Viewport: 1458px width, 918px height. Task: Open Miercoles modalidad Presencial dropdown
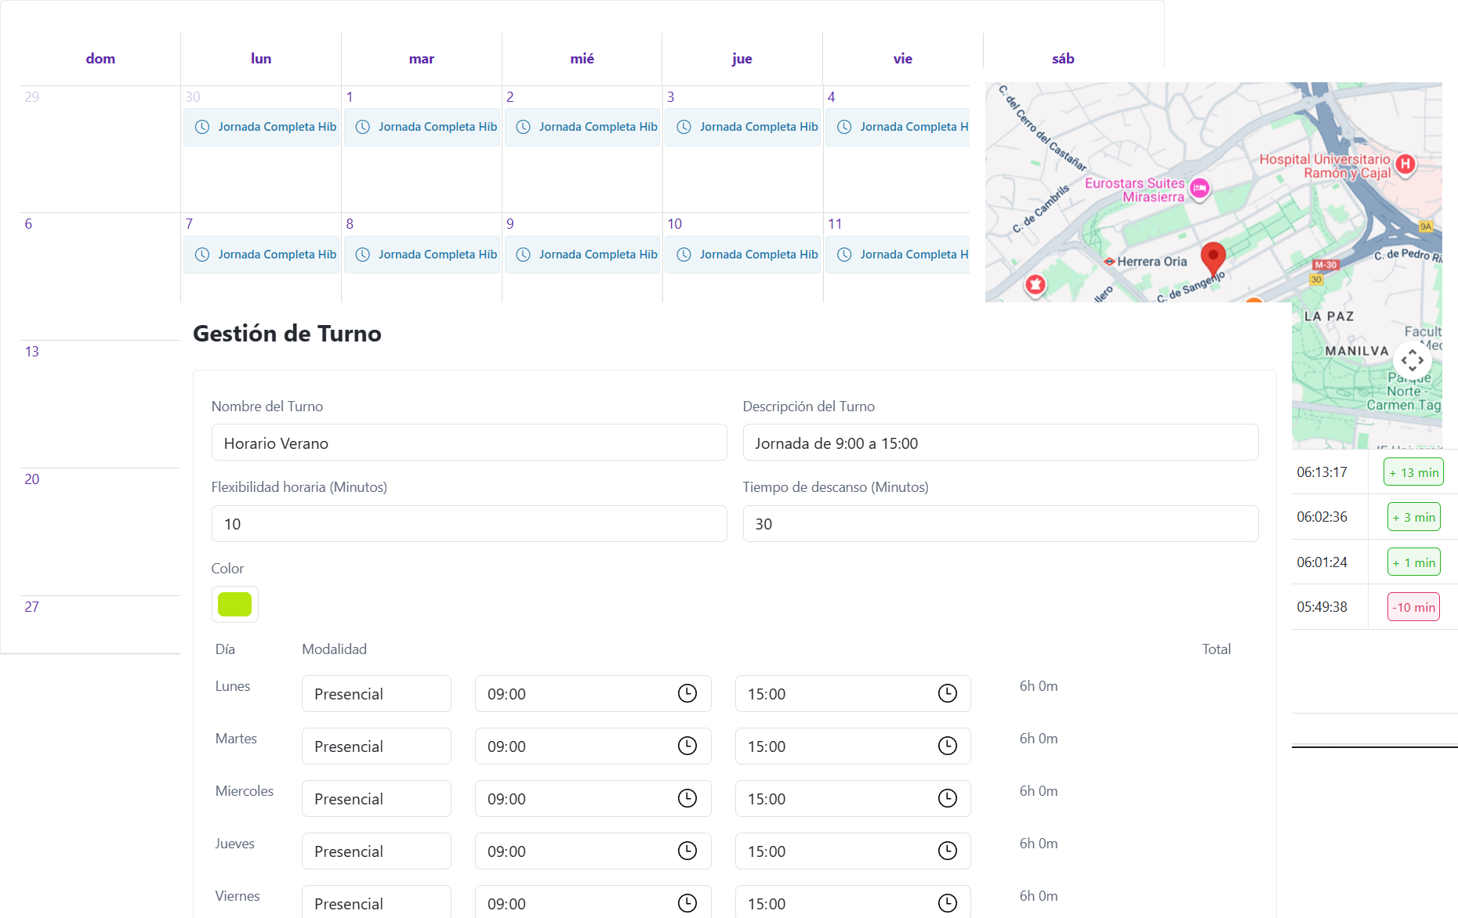(x=376, y=798)
